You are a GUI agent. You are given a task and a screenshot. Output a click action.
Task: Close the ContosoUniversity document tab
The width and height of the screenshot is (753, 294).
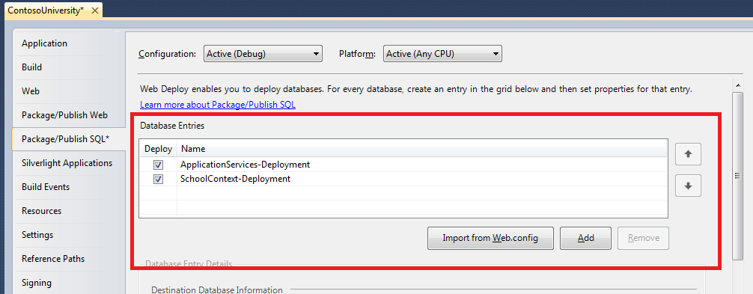coord(96,10)
